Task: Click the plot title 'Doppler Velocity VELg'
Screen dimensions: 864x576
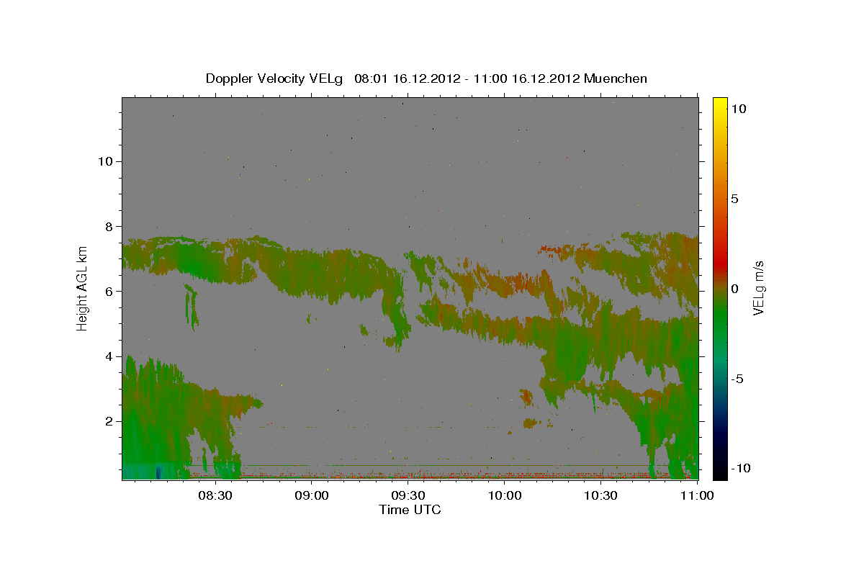Action: tap(274, 78)
